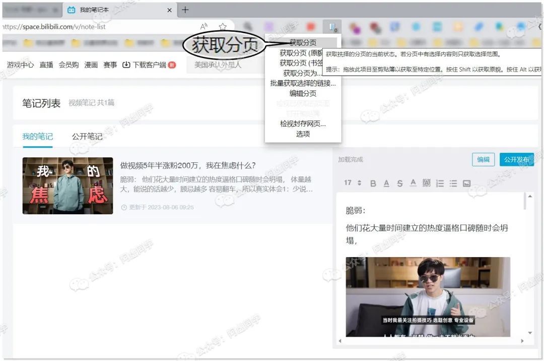
Task: Open a new browser tab with plus button
Action: coord(185,10)
